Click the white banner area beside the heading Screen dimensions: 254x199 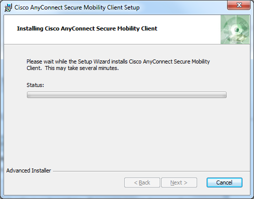point(189,29)
